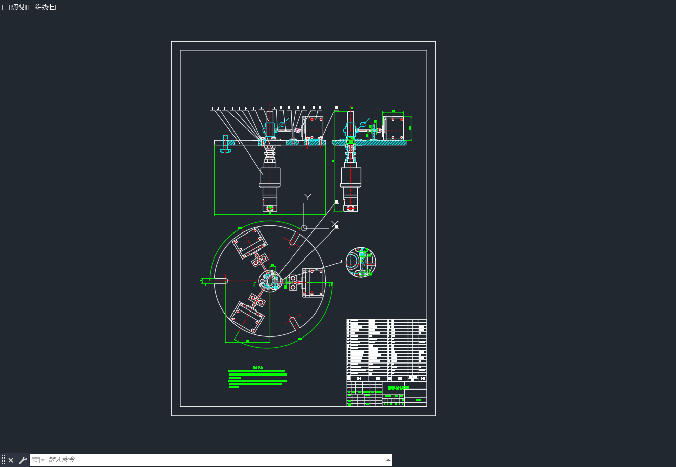Open the 俯视 view controls menu
This screenshot has height=467, width=676.
[18, 7]
